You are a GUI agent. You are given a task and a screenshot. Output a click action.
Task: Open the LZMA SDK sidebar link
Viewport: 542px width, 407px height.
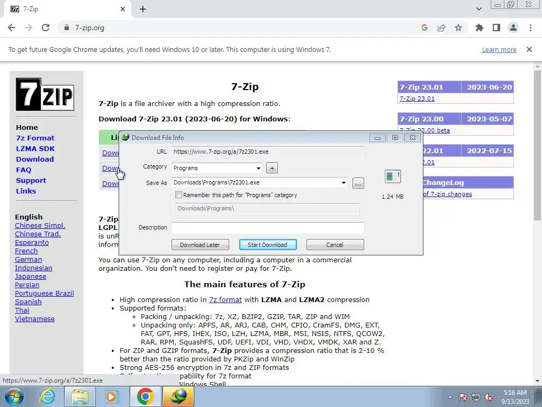click(x=35, y=149)
